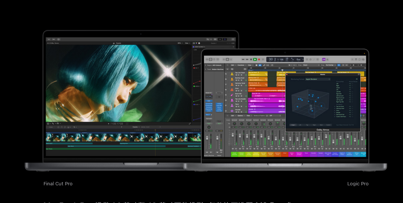Click the Rewind button in Logic transport
This screenshot has height=203, width=403.
[243, 59]
